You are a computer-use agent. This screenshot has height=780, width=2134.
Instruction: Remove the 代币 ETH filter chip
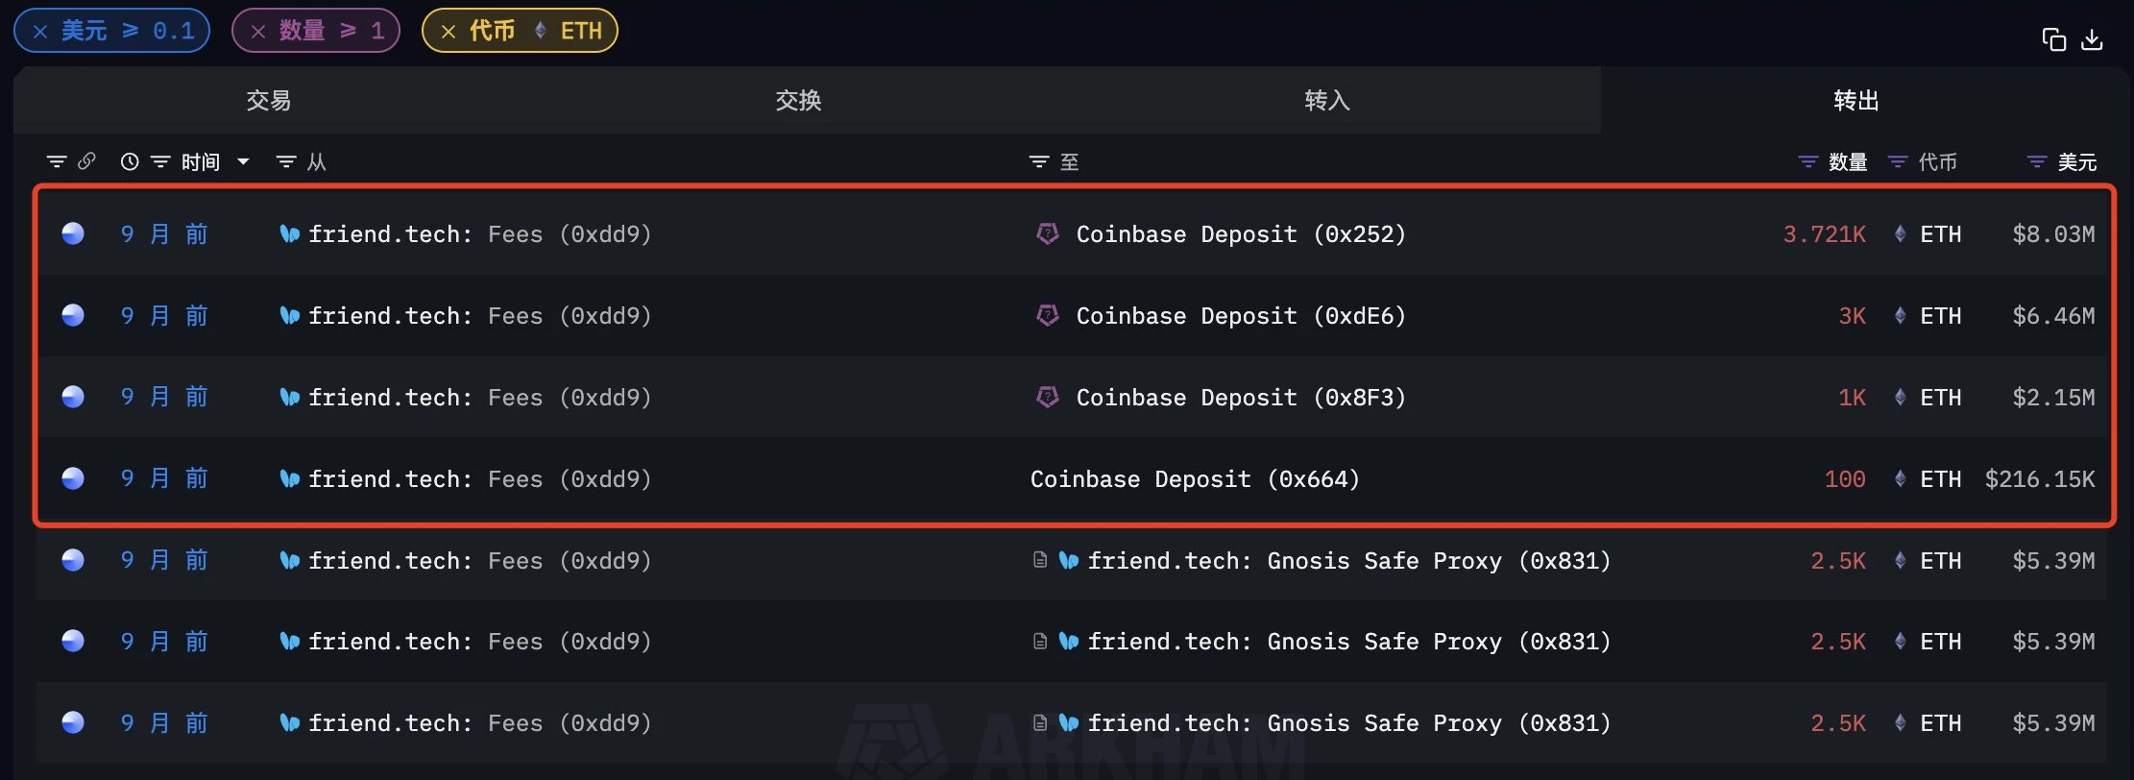[448, 32]
